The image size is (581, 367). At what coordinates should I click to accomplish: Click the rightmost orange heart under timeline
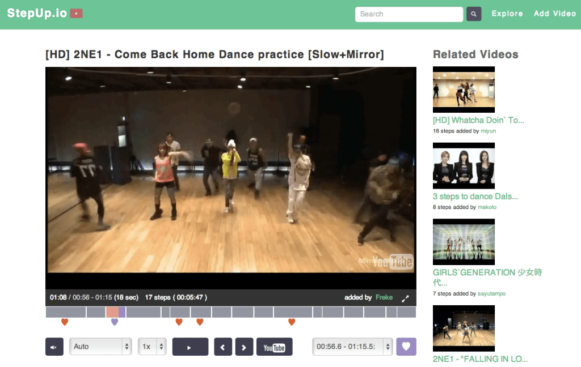pyautogui.click(x=292, y=322)
